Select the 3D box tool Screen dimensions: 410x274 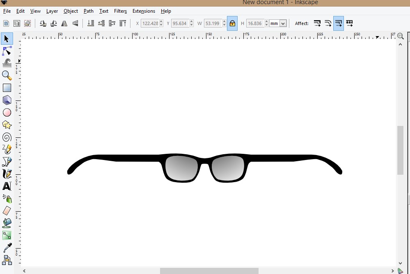[7, 100]
